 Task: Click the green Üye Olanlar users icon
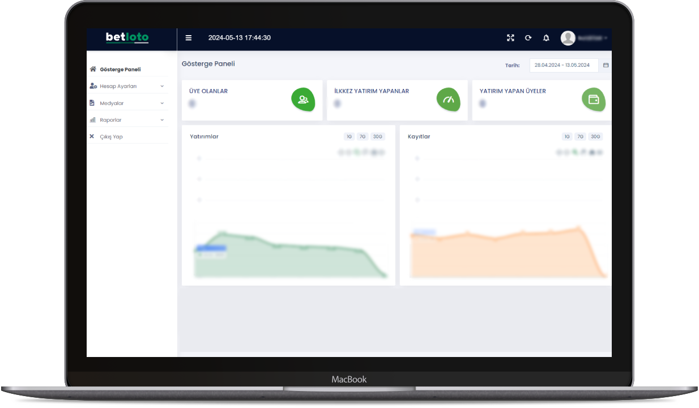pos(303,100)
